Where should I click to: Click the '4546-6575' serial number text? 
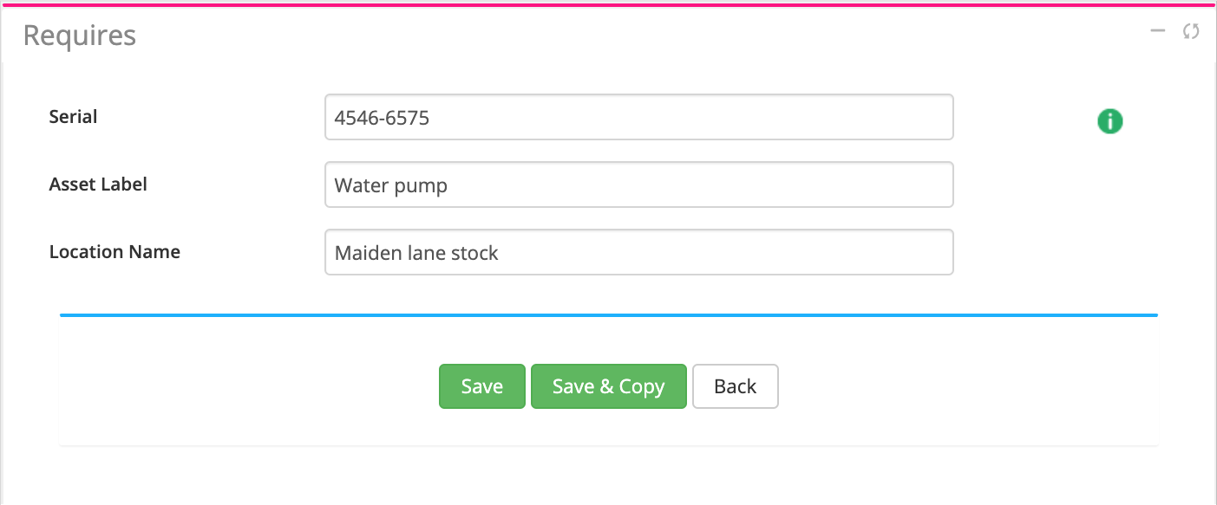382,118
